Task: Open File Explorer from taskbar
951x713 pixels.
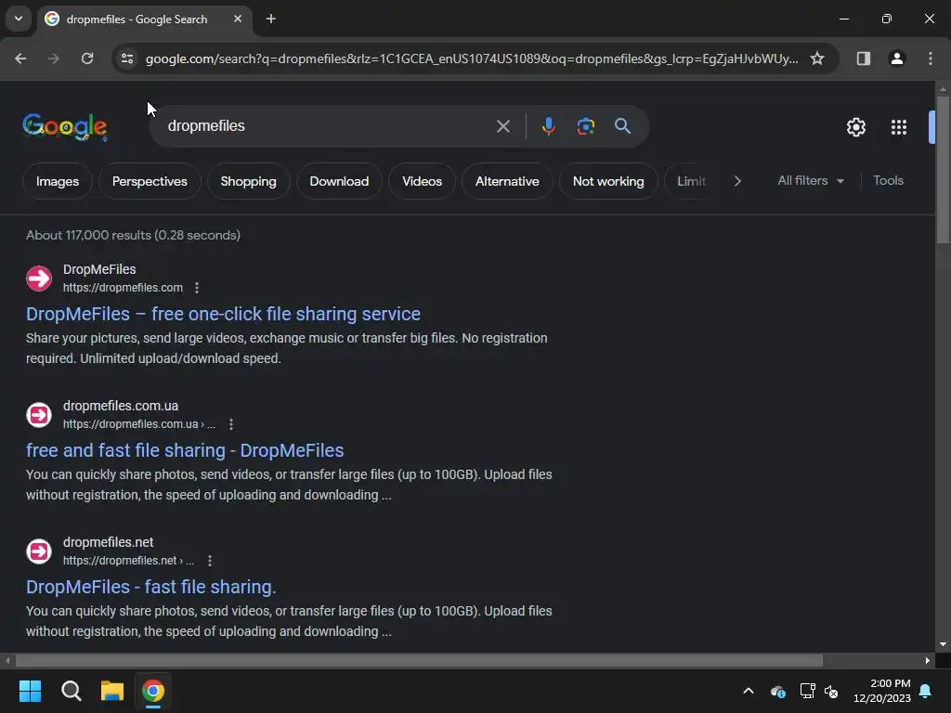Action: (112, 691)
